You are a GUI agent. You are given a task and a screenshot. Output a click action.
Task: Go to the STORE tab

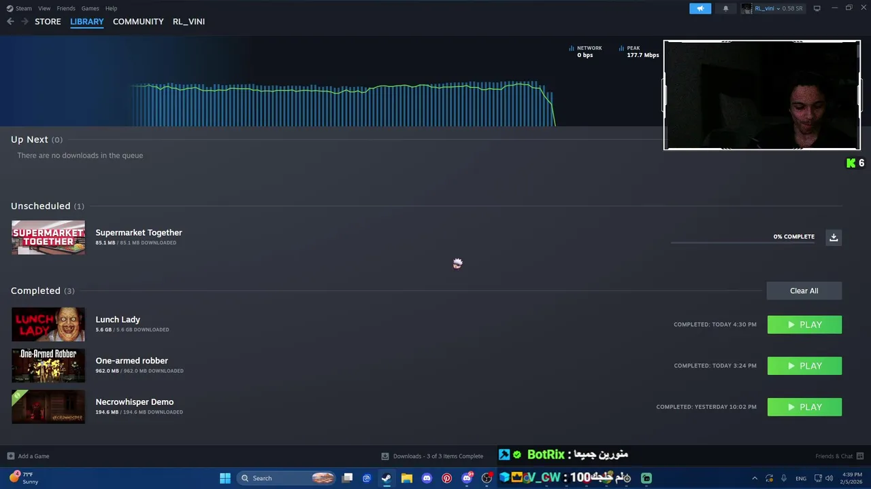(48, 22)
